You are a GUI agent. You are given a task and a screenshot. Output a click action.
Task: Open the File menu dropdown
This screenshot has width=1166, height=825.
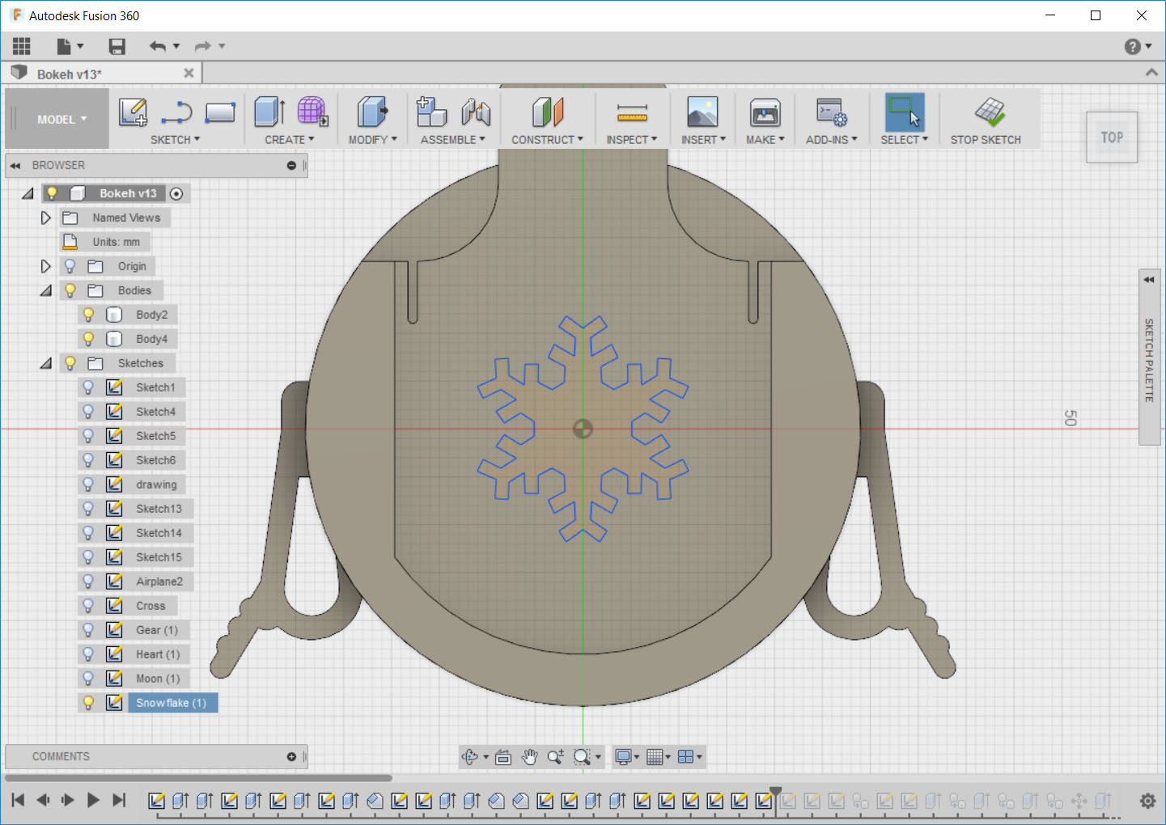click(x=70, y=46)
